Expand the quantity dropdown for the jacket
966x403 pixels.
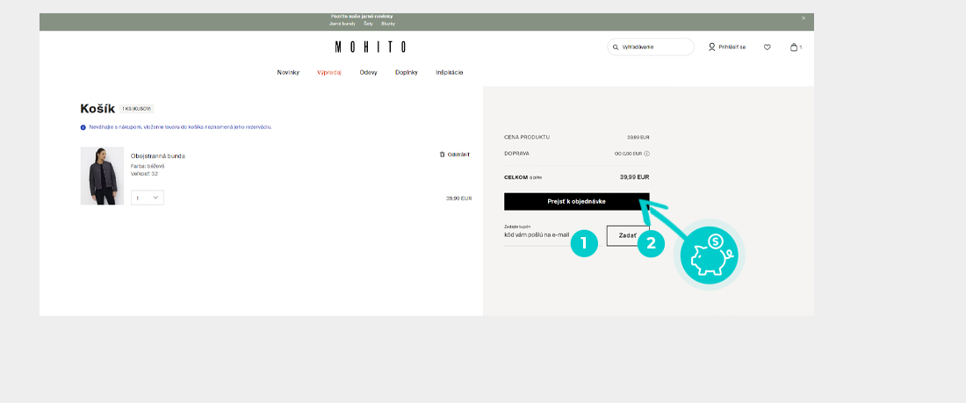click(x=148, y=198)
